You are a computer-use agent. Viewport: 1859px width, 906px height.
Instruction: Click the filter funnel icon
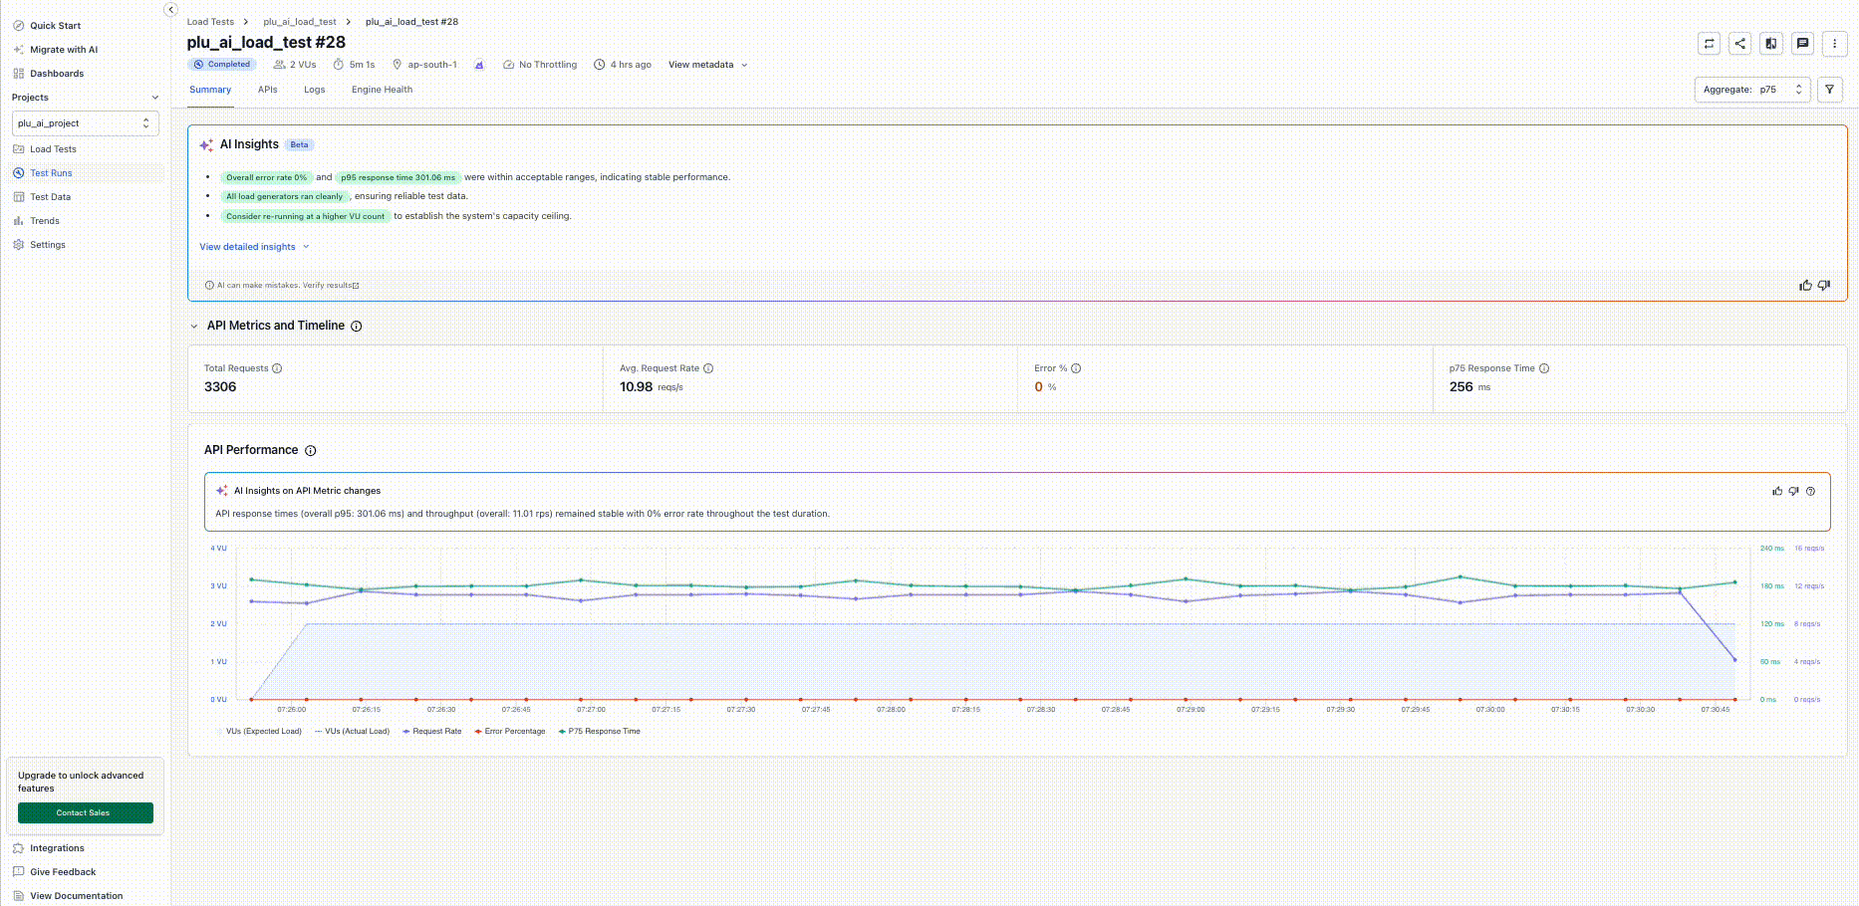click(1829, 90)
